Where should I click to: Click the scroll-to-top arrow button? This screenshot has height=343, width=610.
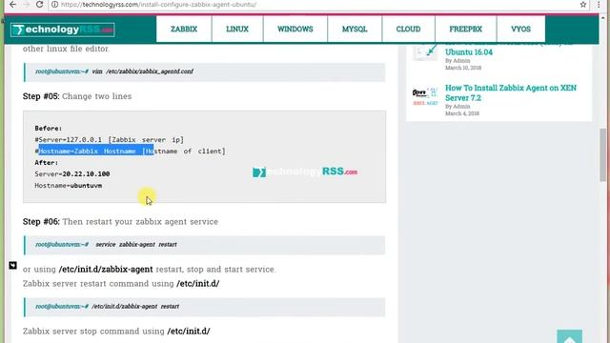570,336
